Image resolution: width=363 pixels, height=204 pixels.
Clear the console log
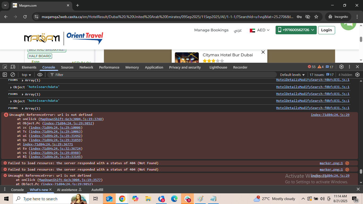tap(13, 75)
